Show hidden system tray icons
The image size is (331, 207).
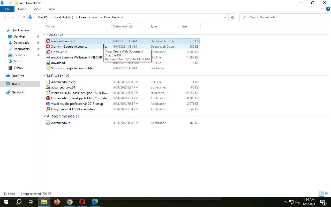coord(285,202)
